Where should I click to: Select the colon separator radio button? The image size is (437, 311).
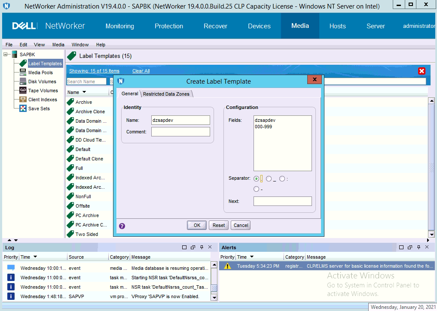[282, 179]
